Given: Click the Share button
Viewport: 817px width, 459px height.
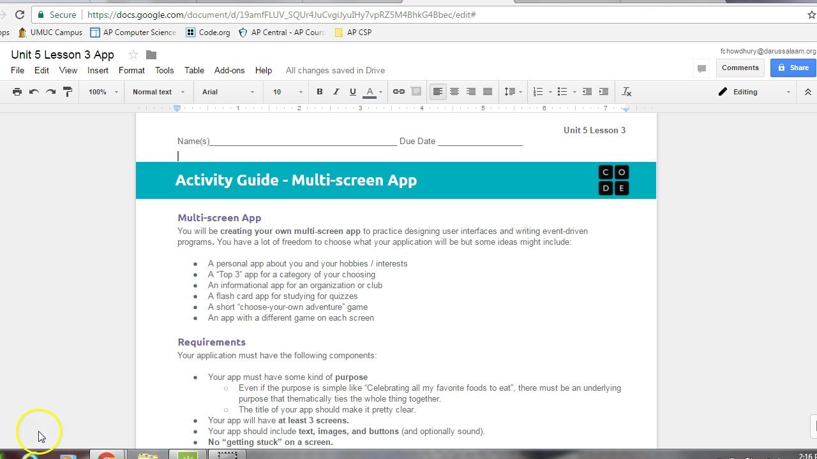Looking at the screenshot, I should (x=793, y=67).
